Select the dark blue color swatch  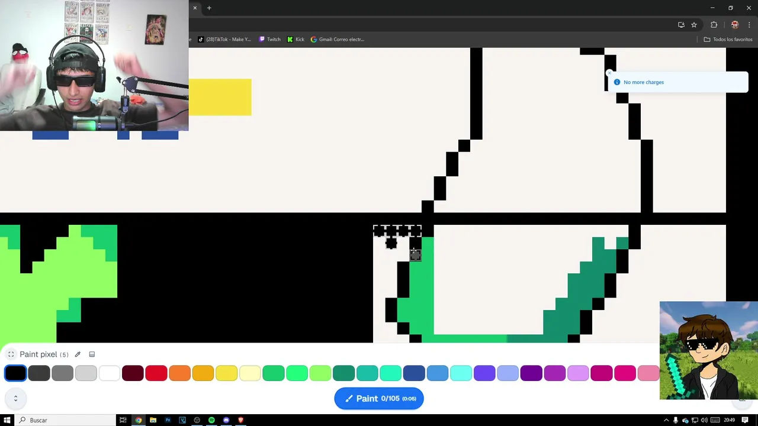pyautogui.click(x=414, y=373)
